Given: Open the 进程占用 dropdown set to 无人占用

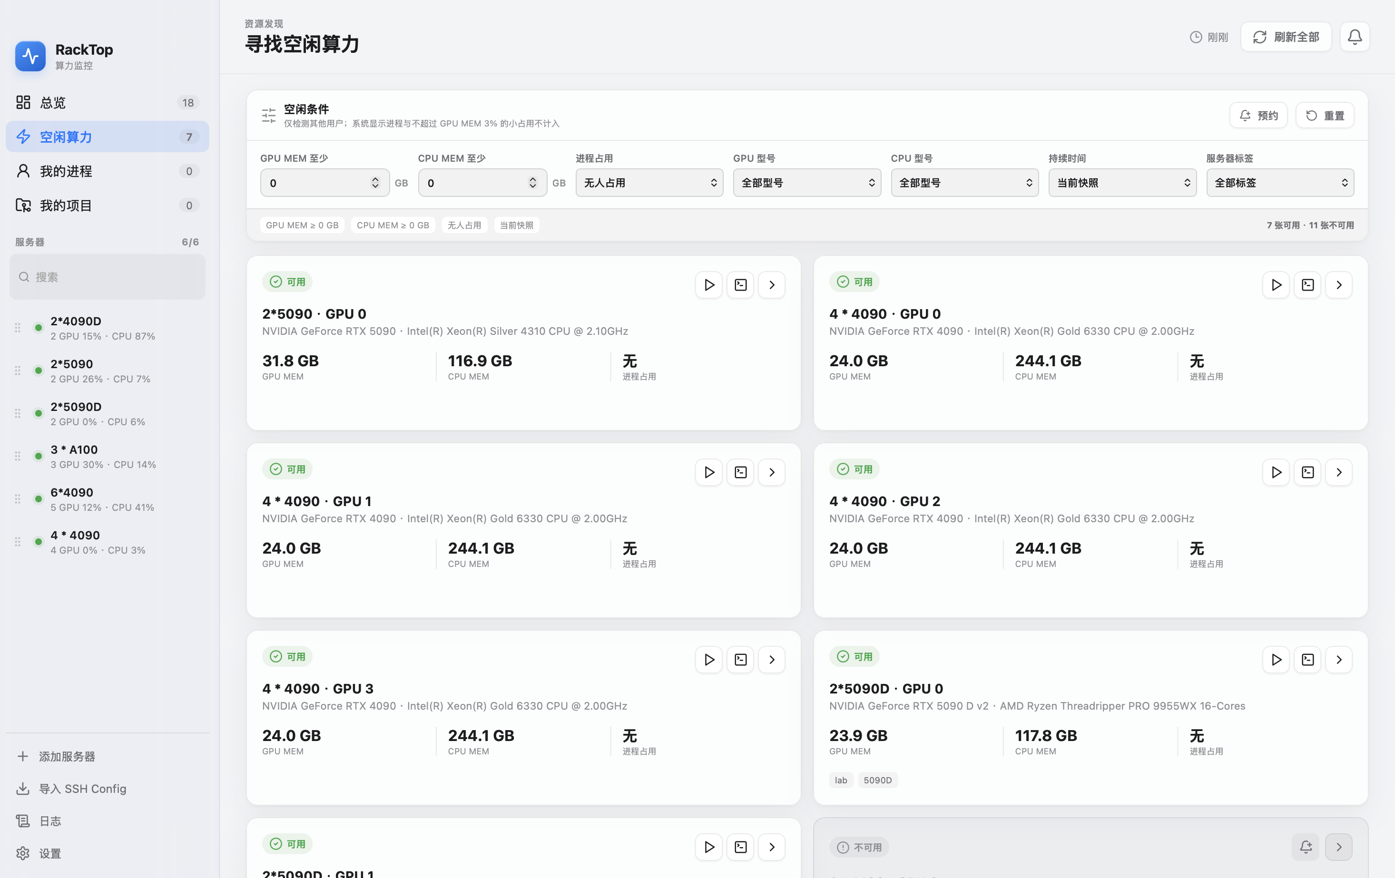Looking at the screenshot, I should (x=649, y=183).
